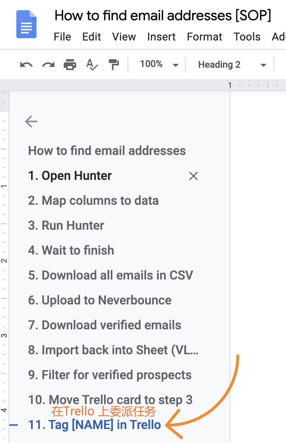Click the vertical ruler on left edge
Image resolution: width=286 pixels, height=443 pixels.
[4, 267]
